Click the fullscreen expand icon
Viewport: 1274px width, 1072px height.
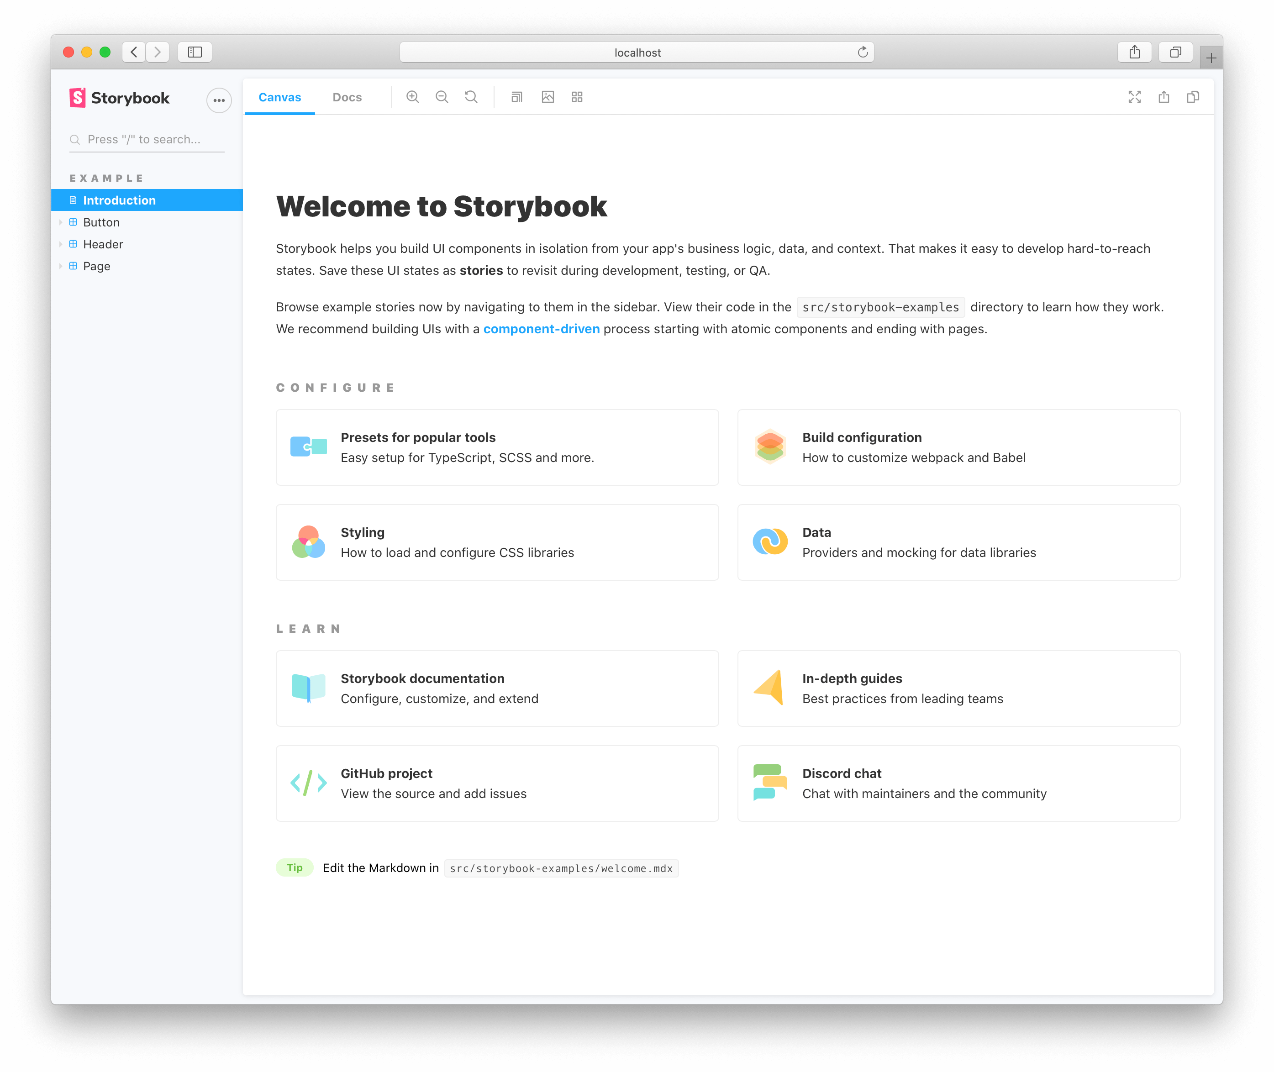click(1135, 97)
